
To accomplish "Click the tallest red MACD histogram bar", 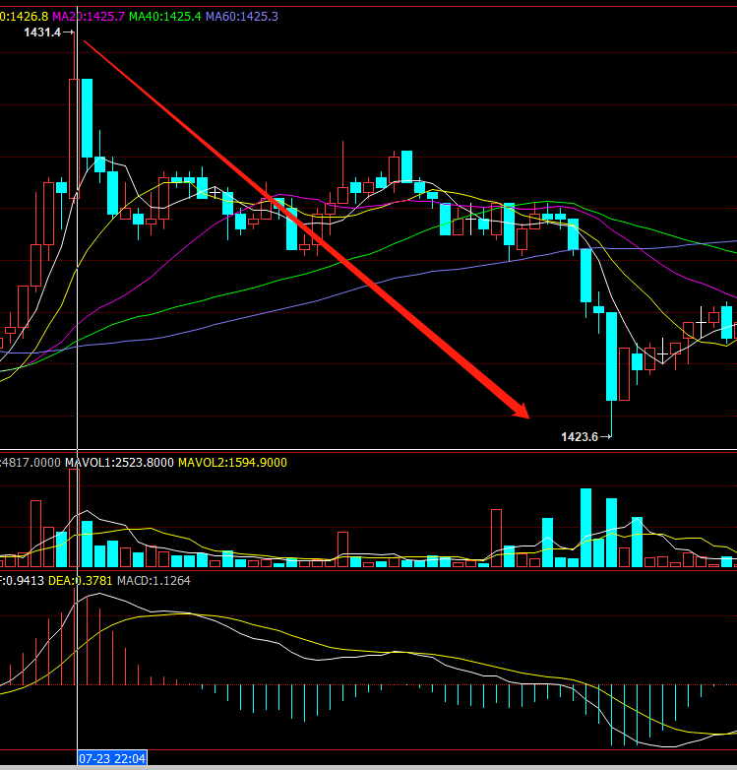I will (87, 640).
